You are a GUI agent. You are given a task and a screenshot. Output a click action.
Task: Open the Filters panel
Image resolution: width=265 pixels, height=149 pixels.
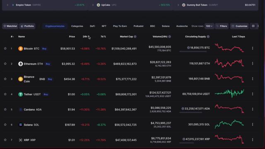click(222, 26)
